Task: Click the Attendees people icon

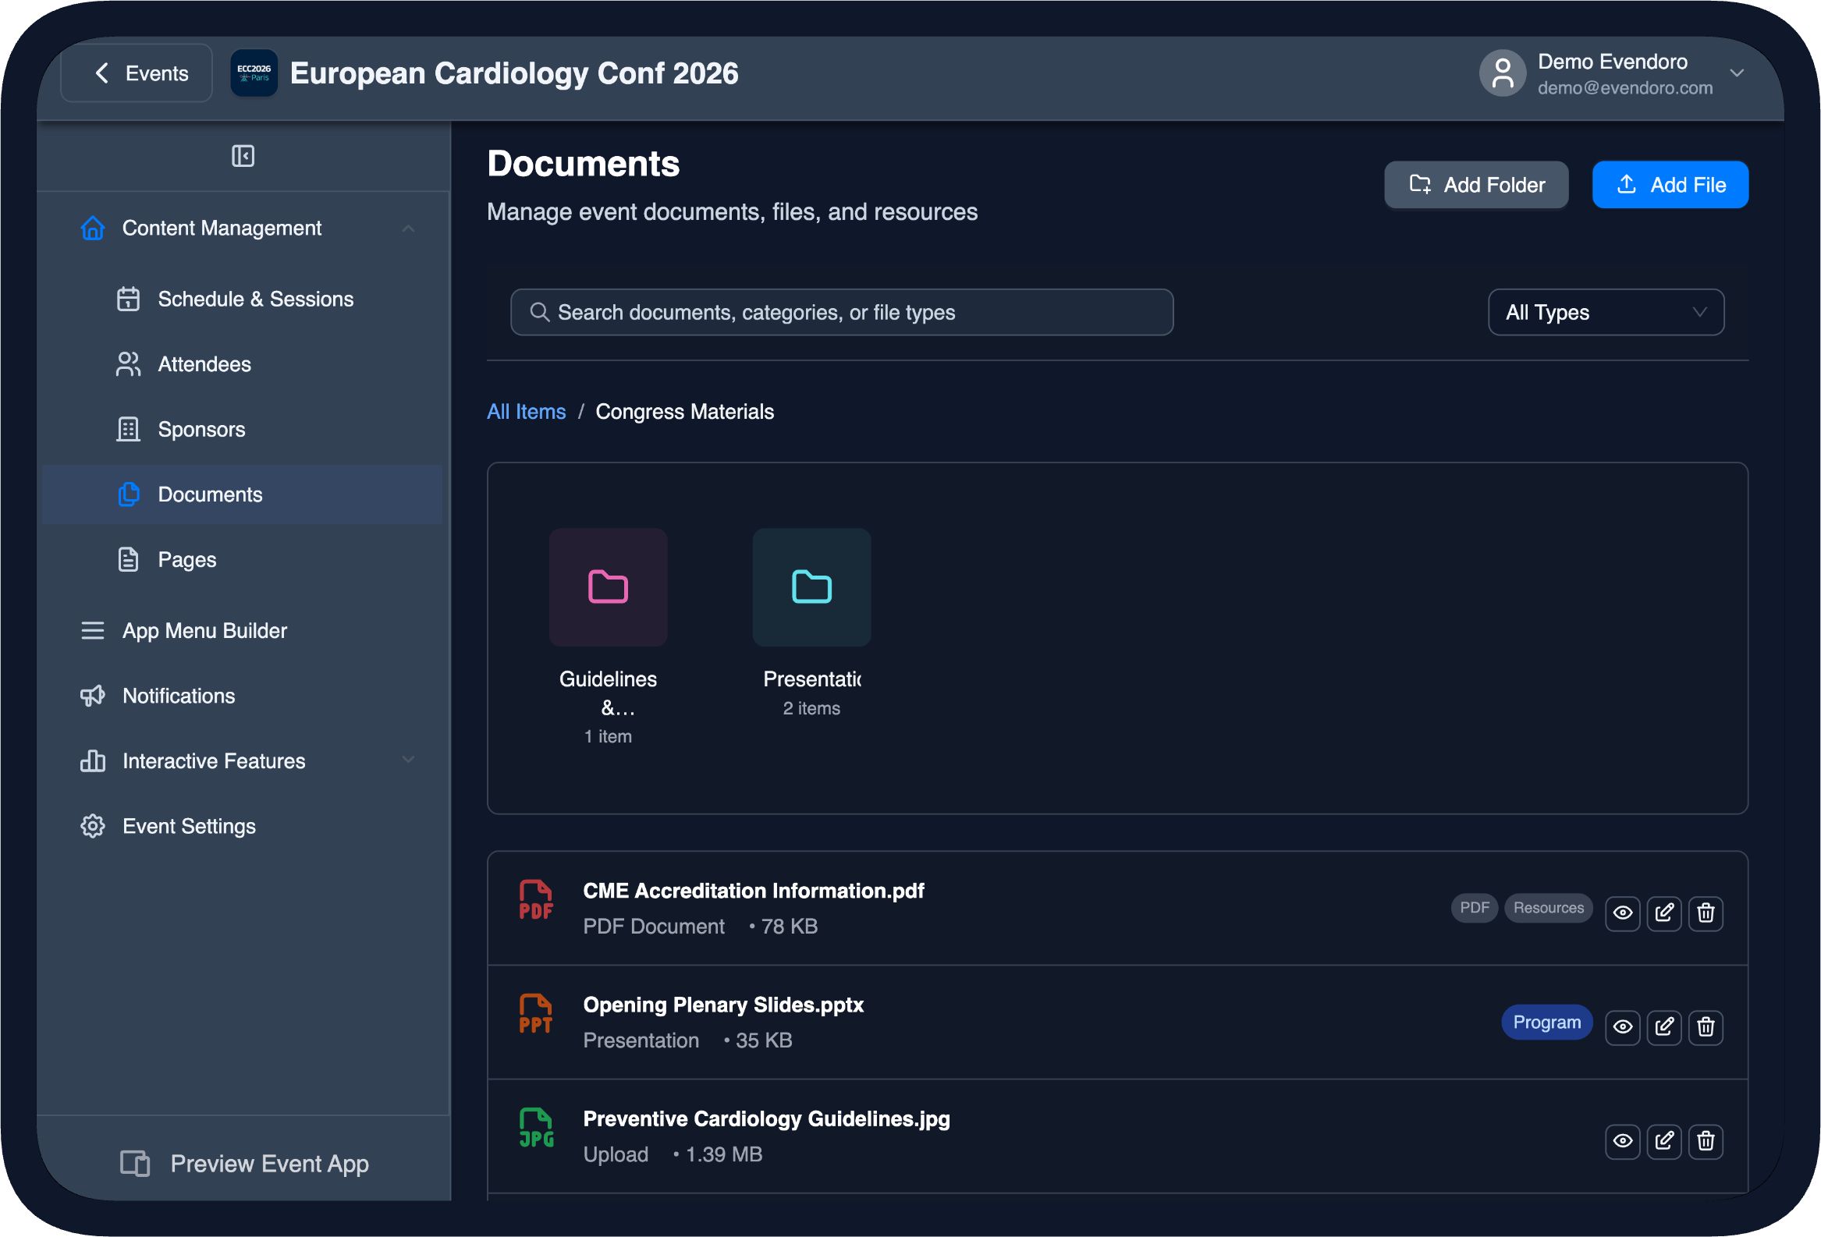Action: point(129,364)
